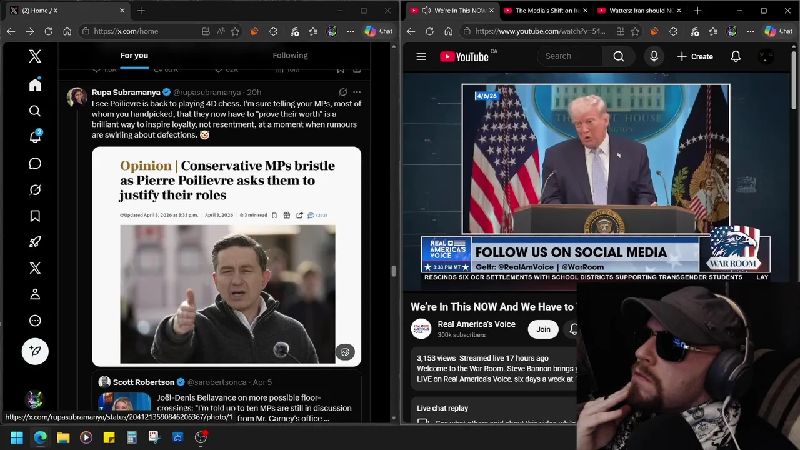Click image edit icon on Poilievre photo
The width and height of the screenshot is (800, 450).
tap(345, 352)
